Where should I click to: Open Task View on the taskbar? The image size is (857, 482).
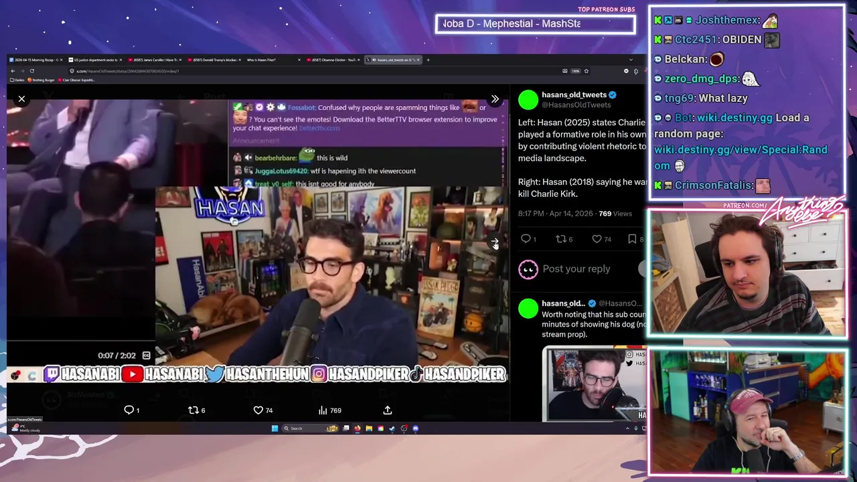[x=345, y=428]
